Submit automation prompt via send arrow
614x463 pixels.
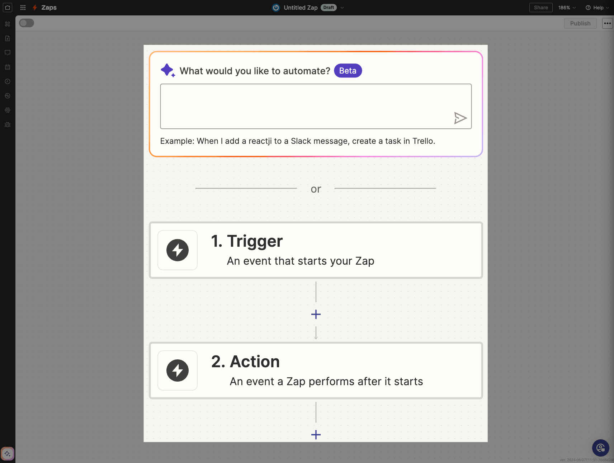(461, 118)
